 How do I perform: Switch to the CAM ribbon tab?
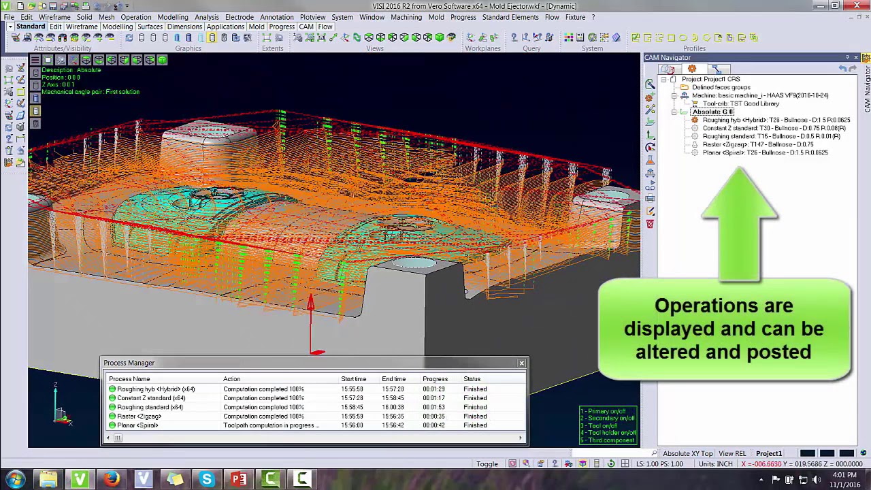click(306, 27)
